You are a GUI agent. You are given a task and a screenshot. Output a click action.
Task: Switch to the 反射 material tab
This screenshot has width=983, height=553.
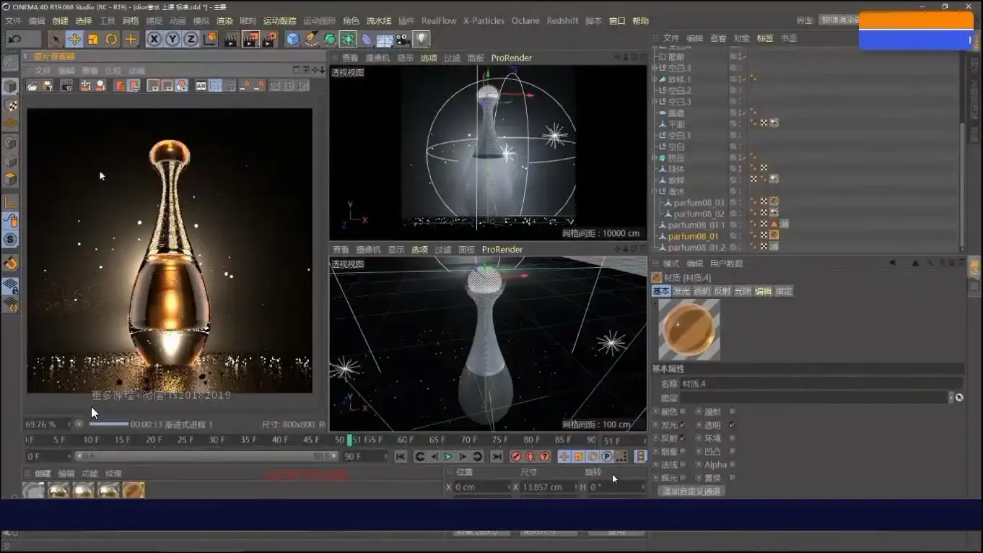[722, 291]
